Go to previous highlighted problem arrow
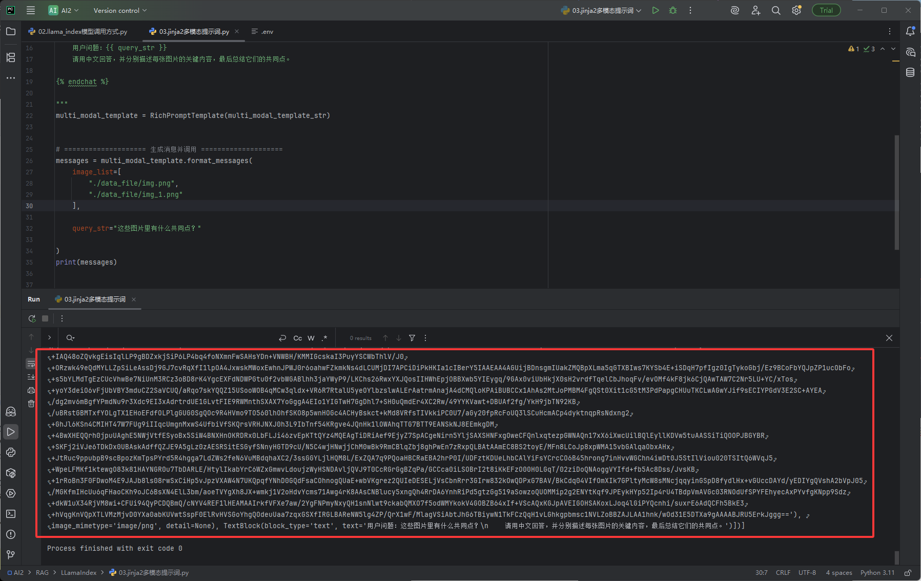Image resolution: width=921 pixels, height=581 pixels. 883,49
